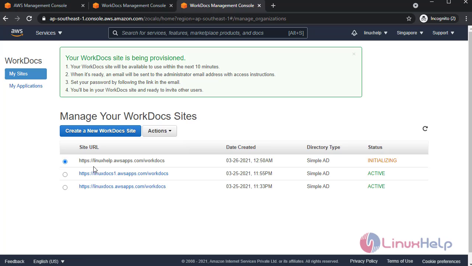Screen dimensions: 472x266
Task: Open Cookie preferences in footer
Action: (x=441, y=261)
